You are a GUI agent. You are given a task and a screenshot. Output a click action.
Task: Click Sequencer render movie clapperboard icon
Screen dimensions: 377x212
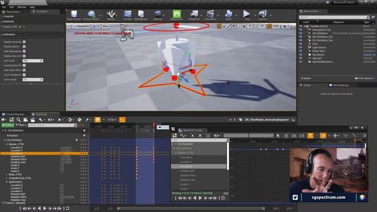coord(33,120)
